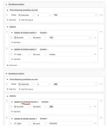Open the 'is' operator dropdown in second condition
Screen dimensions: 109x129
(44, 84)
